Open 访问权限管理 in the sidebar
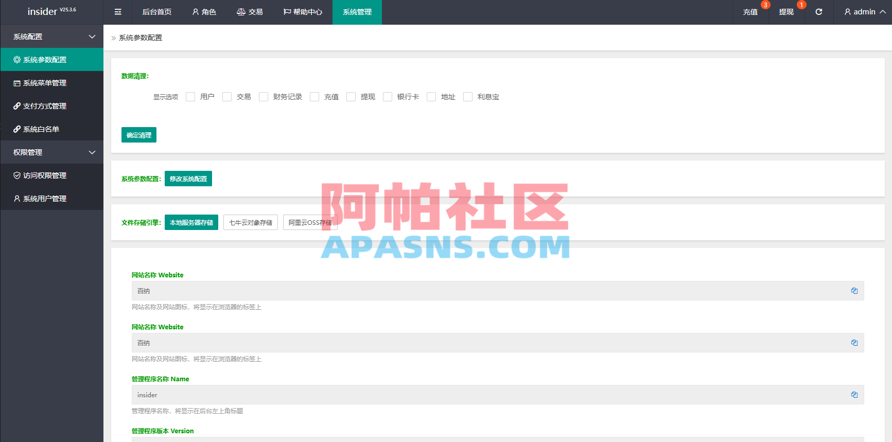This screenshot has height=442, width=892. tap(52, 175)
